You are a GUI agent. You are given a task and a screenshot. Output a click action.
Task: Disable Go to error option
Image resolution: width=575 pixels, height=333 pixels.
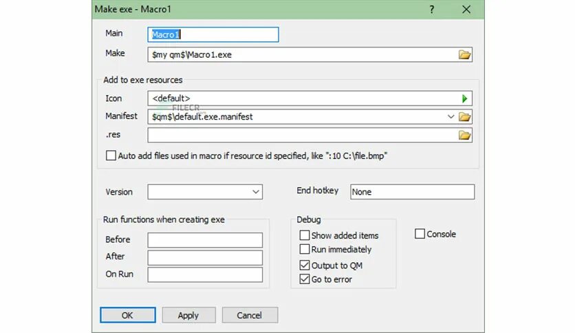[x=305, y=279]
